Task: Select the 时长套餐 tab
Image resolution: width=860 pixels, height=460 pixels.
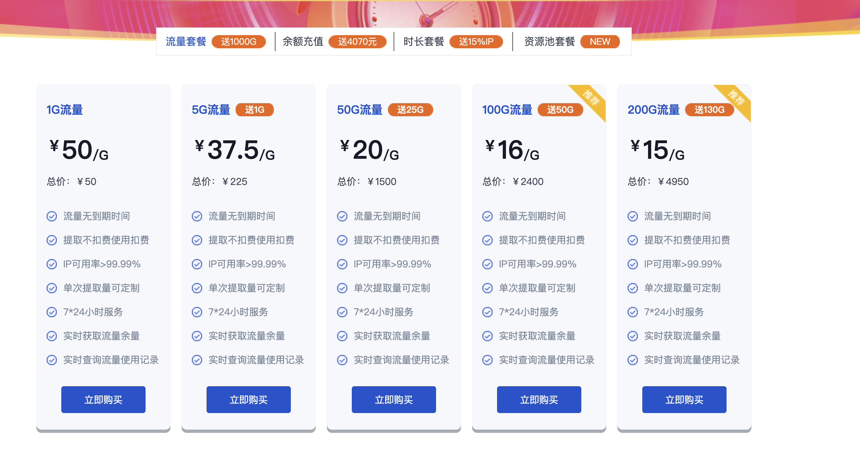Action: click(423, 42)
